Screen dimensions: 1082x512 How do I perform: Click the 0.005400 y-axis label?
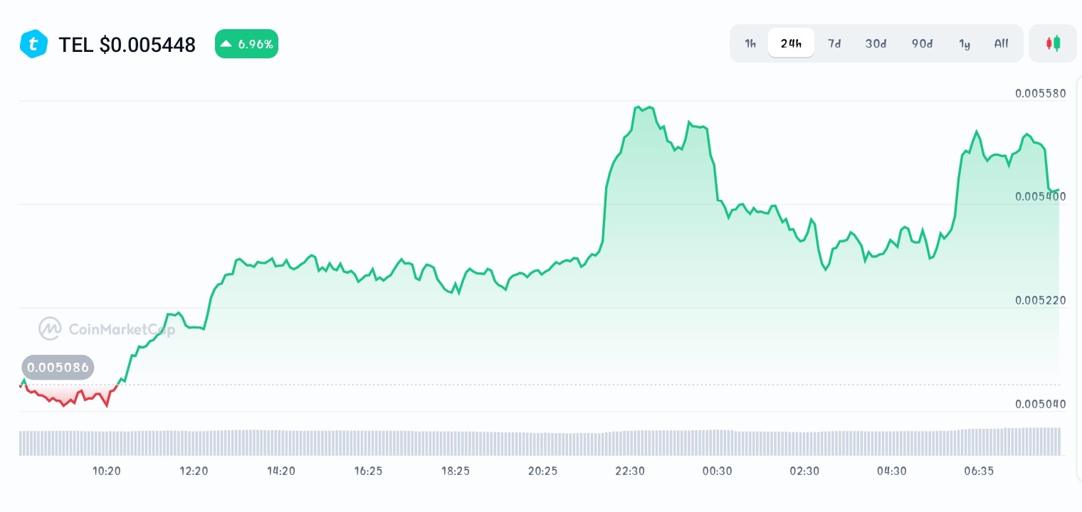click(x=1041, y=196)
